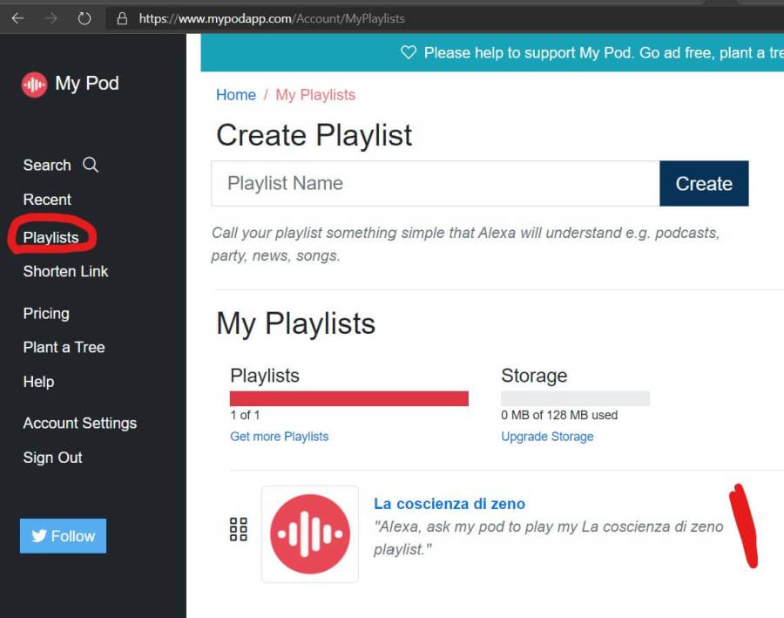Click the heart icon in support banner
The height and width of the screenshot is (618, 784).
coord(408,53)
